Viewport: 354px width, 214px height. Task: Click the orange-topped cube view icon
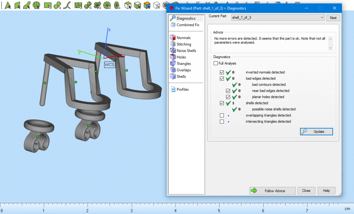coord(147,5)
